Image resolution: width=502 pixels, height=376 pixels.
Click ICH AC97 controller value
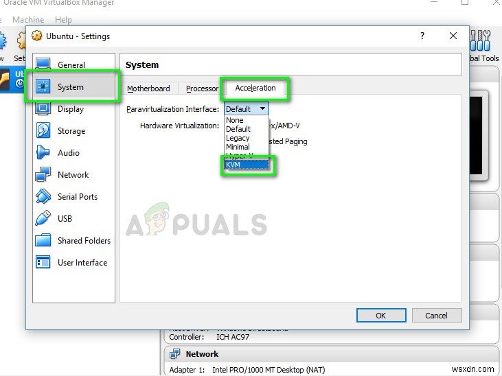point(233,337)
